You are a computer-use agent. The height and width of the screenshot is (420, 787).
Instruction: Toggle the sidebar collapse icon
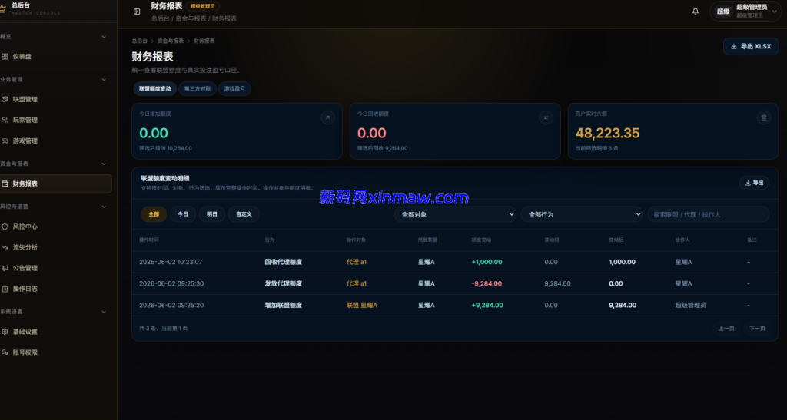coord(137,12)
